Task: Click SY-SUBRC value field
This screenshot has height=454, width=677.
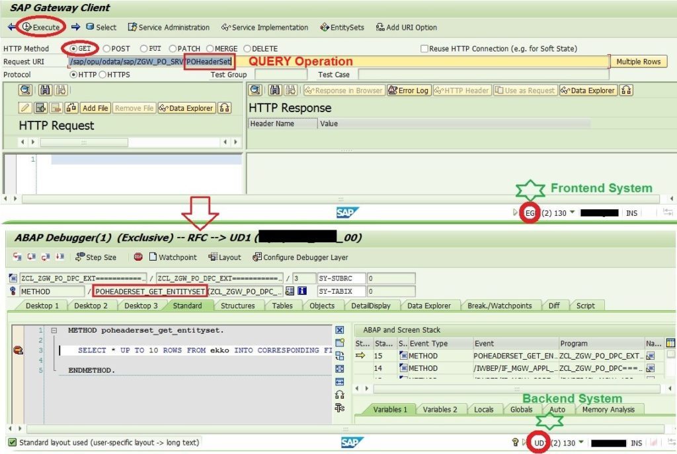Action: pos(391,278)
